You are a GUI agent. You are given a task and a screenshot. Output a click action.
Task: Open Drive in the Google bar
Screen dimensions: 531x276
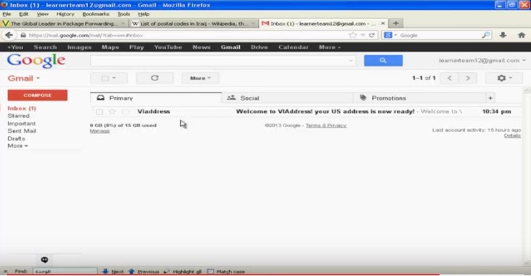click(259, 47)
